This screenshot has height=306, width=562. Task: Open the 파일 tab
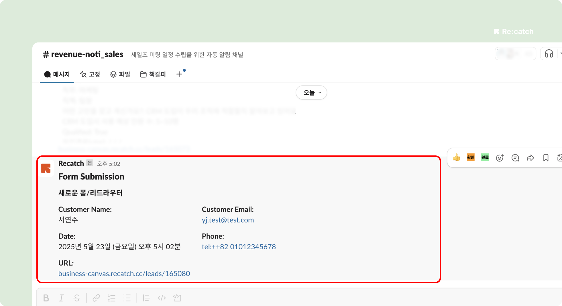click(x=120, y=74)
